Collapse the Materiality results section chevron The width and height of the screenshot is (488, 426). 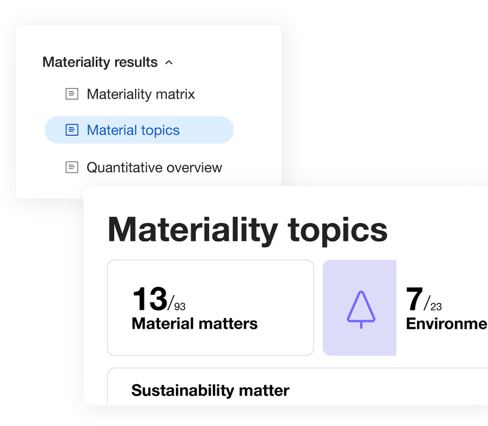coord(169,63)
